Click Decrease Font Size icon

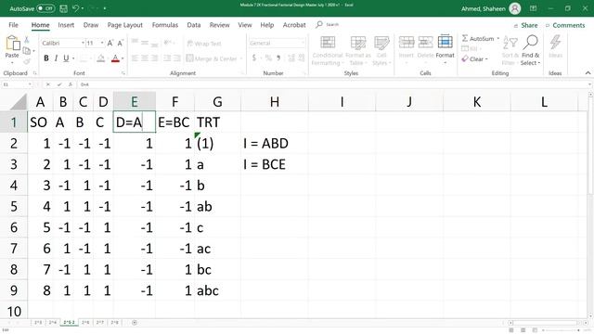(120, 44)
